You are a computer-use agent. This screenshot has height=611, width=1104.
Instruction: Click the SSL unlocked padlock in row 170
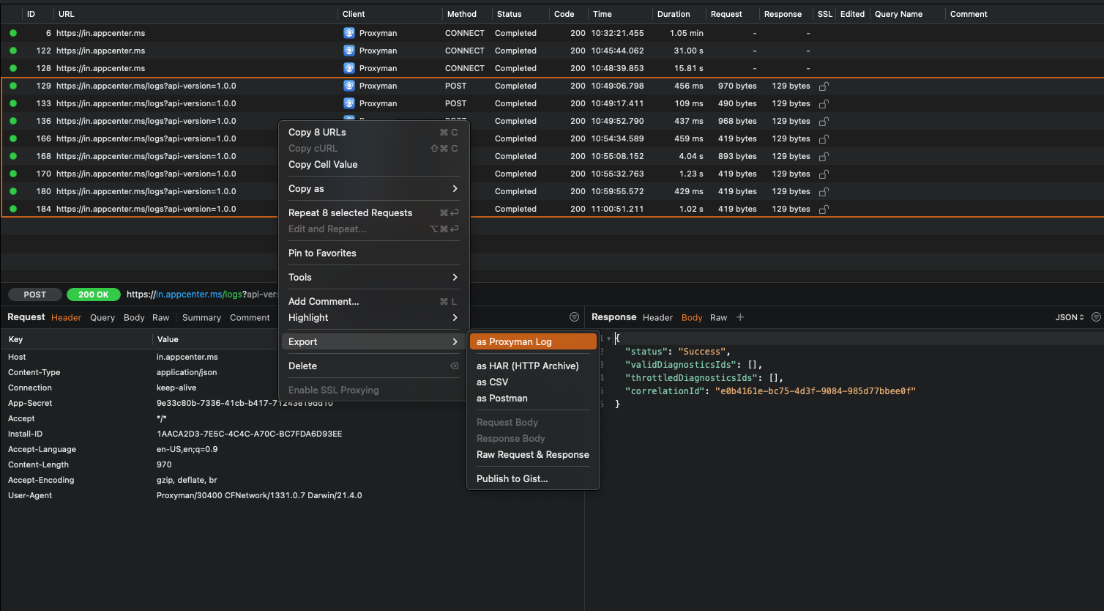click(x=824, y=174)
